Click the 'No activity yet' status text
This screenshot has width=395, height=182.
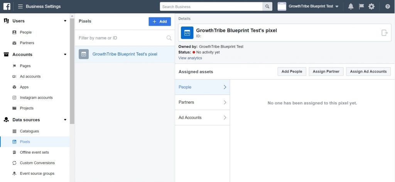pos(208,52)
